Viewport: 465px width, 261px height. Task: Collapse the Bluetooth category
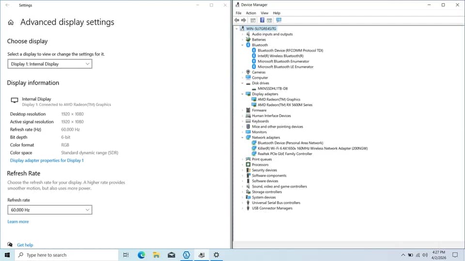tap(243, 45)
